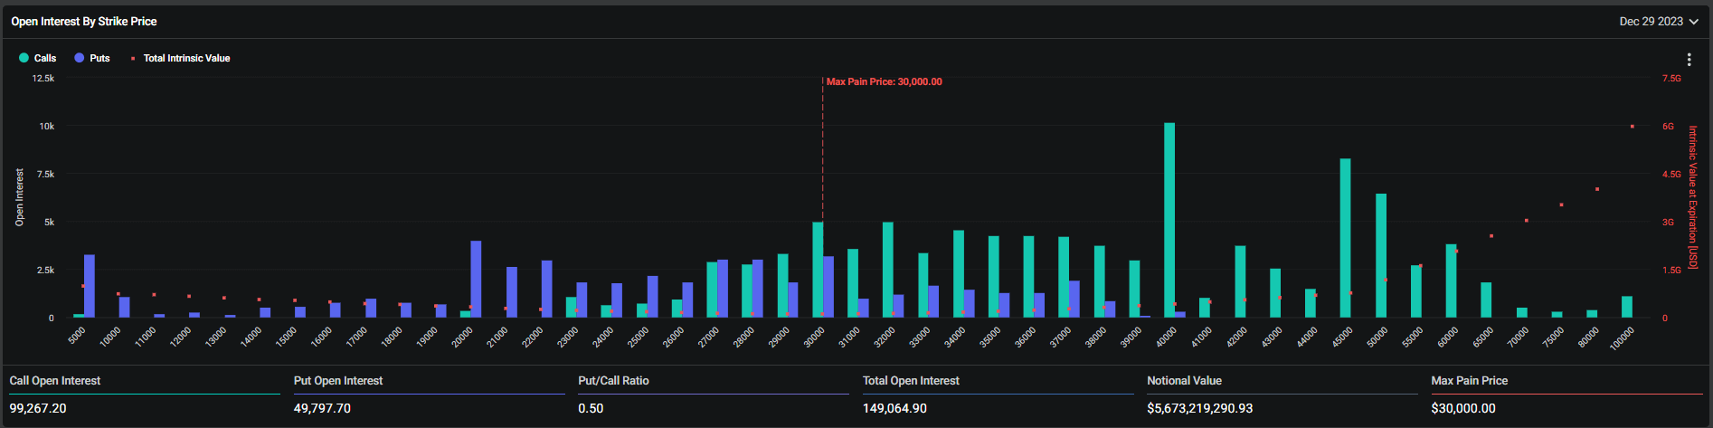Click the Max Pain Price 30,000.00 chart label
The height and width of the screenshot is (428, 1713).
884,81
